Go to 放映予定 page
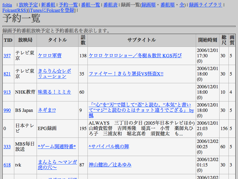The image size is (238, 179). (x=28, y=5)
